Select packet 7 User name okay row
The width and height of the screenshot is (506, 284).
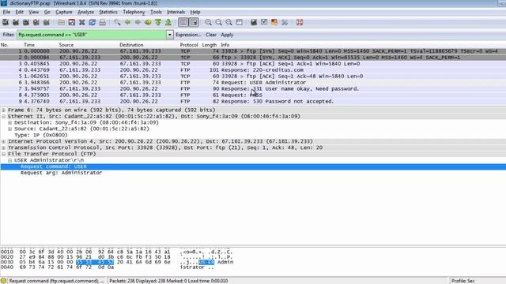point(253,89)
